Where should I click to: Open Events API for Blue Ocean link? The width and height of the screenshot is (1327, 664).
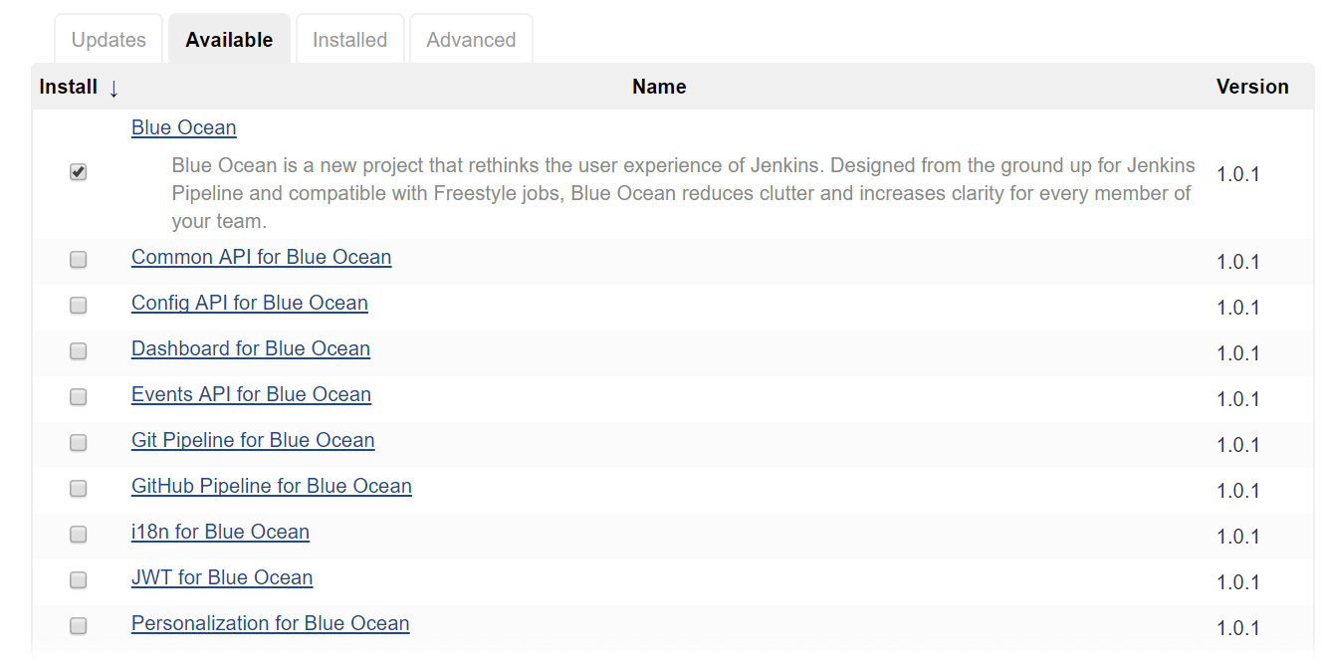[251, 394]
